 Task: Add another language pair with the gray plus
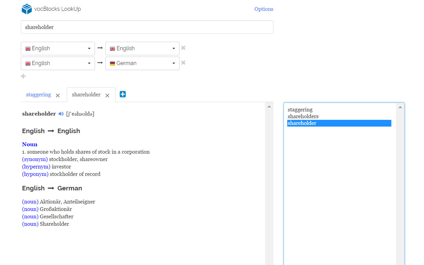(x=23, y=76)
